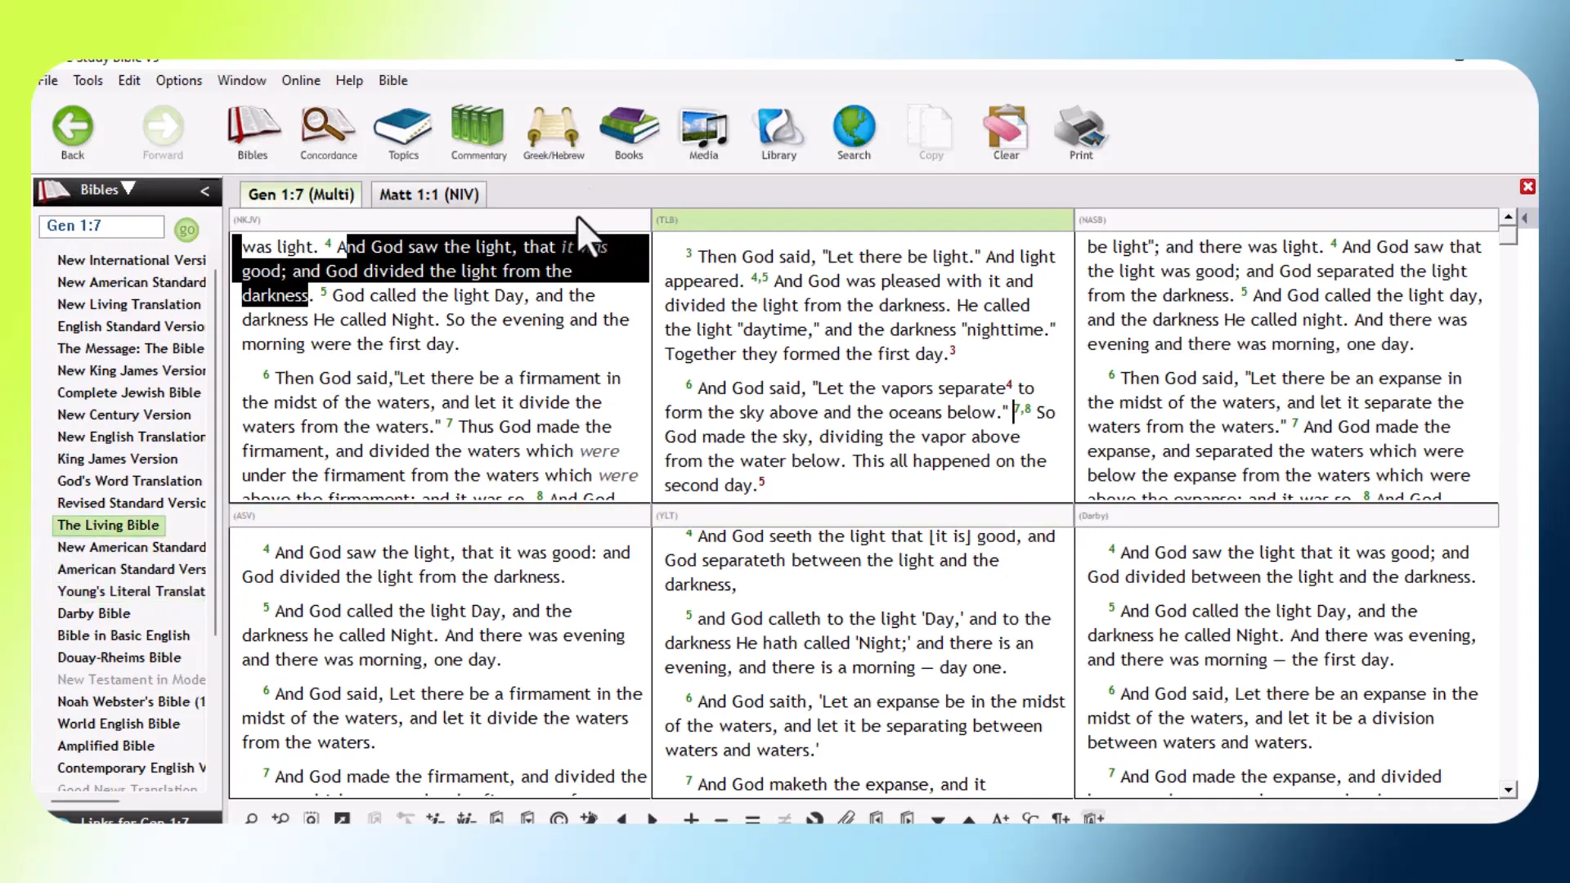Click the A+ font icon in bottom toolbar
The width and height of the screenshot is (1570, 883).
pyautogui.click(x=1000, y=818)
